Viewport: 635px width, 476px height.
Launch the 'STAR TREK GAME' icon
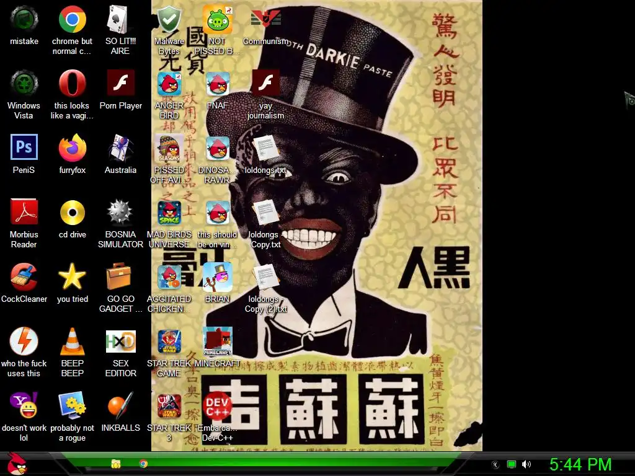(169, 342)
